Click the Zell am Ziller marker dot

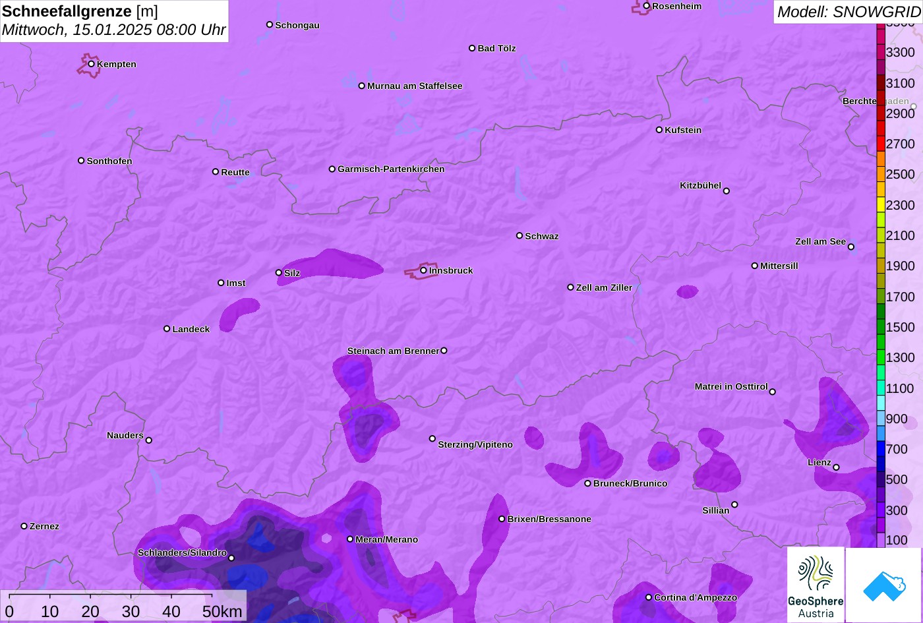point(571,287)
